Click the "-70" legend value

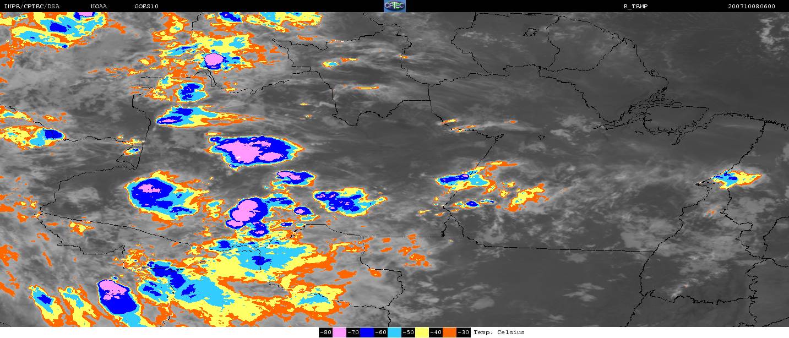[x=353, y=332]
